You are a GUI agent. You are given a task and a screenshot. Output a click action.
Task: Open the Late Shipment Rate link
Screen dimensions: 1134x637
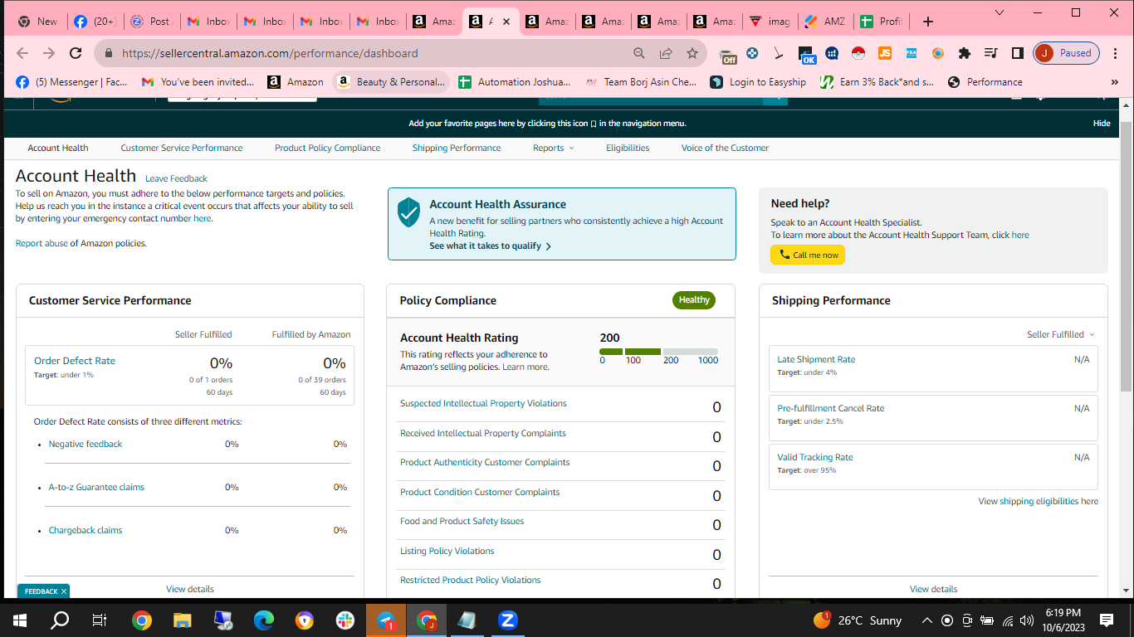816,360
